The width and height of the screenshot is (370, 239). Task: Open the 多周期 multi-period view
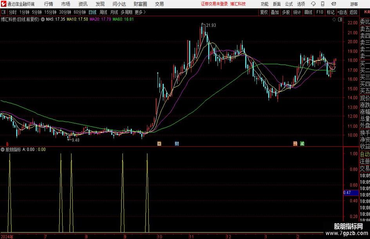(126, 12)
